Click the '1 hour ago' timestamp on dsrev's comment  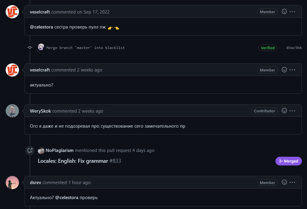[x=79, y=183]
